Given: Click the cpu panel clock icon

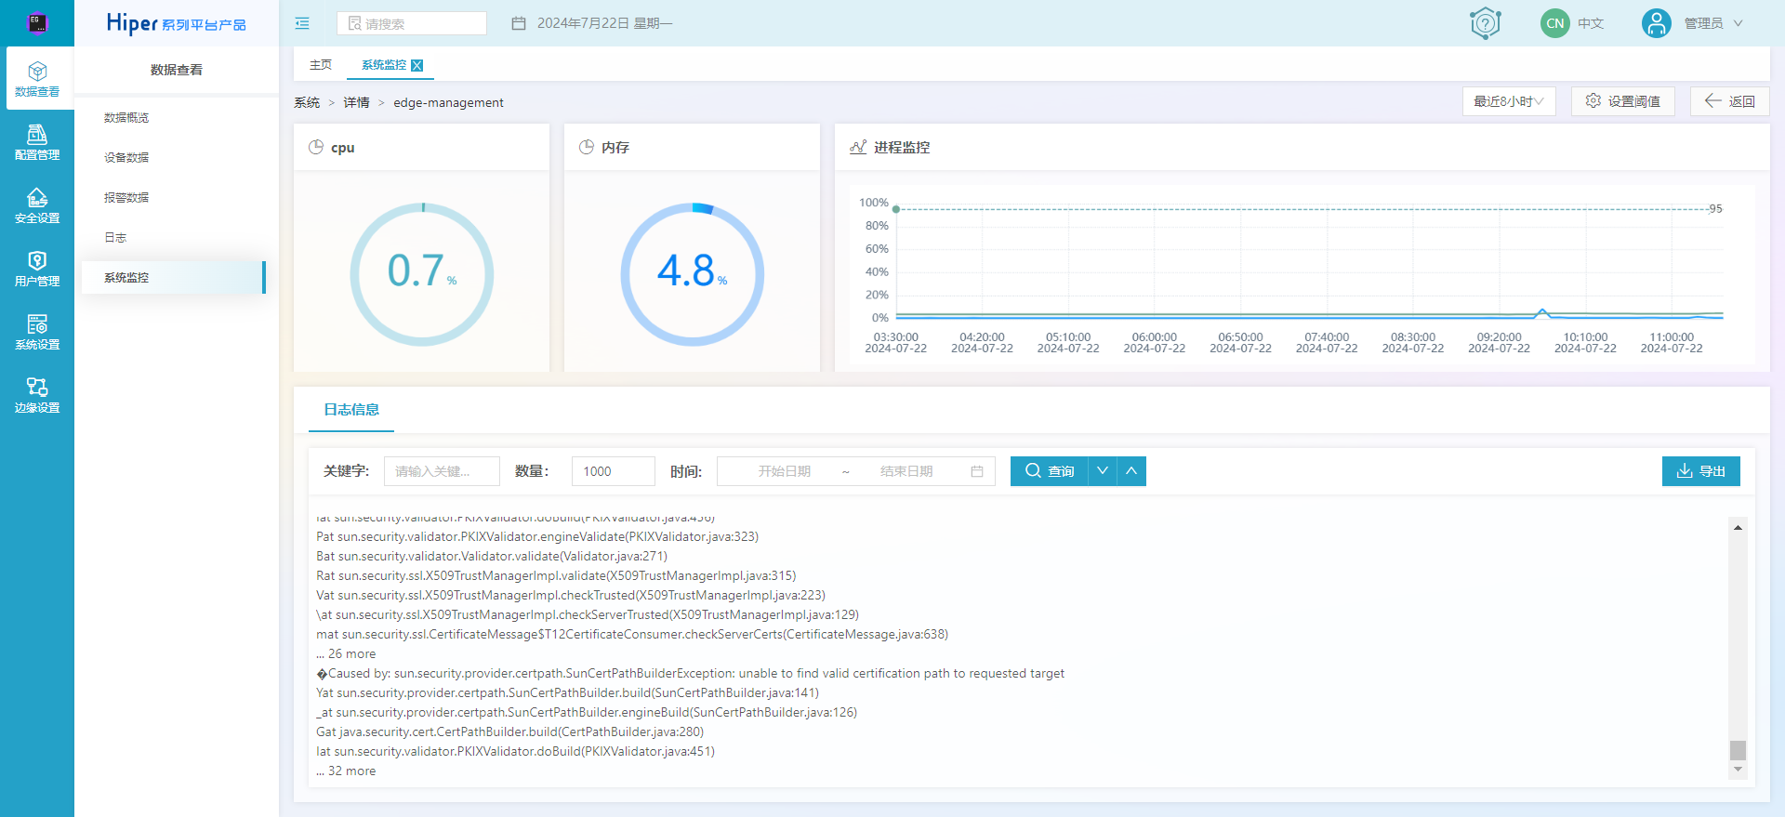Looking at the screenshot, I should [316, 147].
